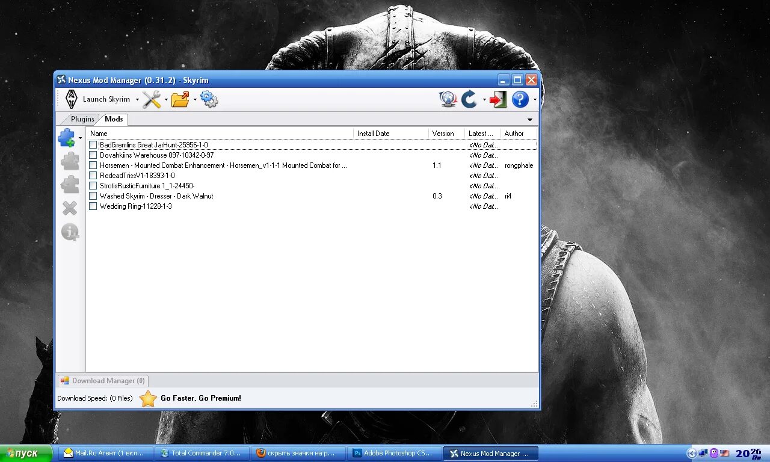The width and height of the screenshot is (770, 462).
Task: Check the RedeadTrissV1 mod checkbox
Action: 93,176
